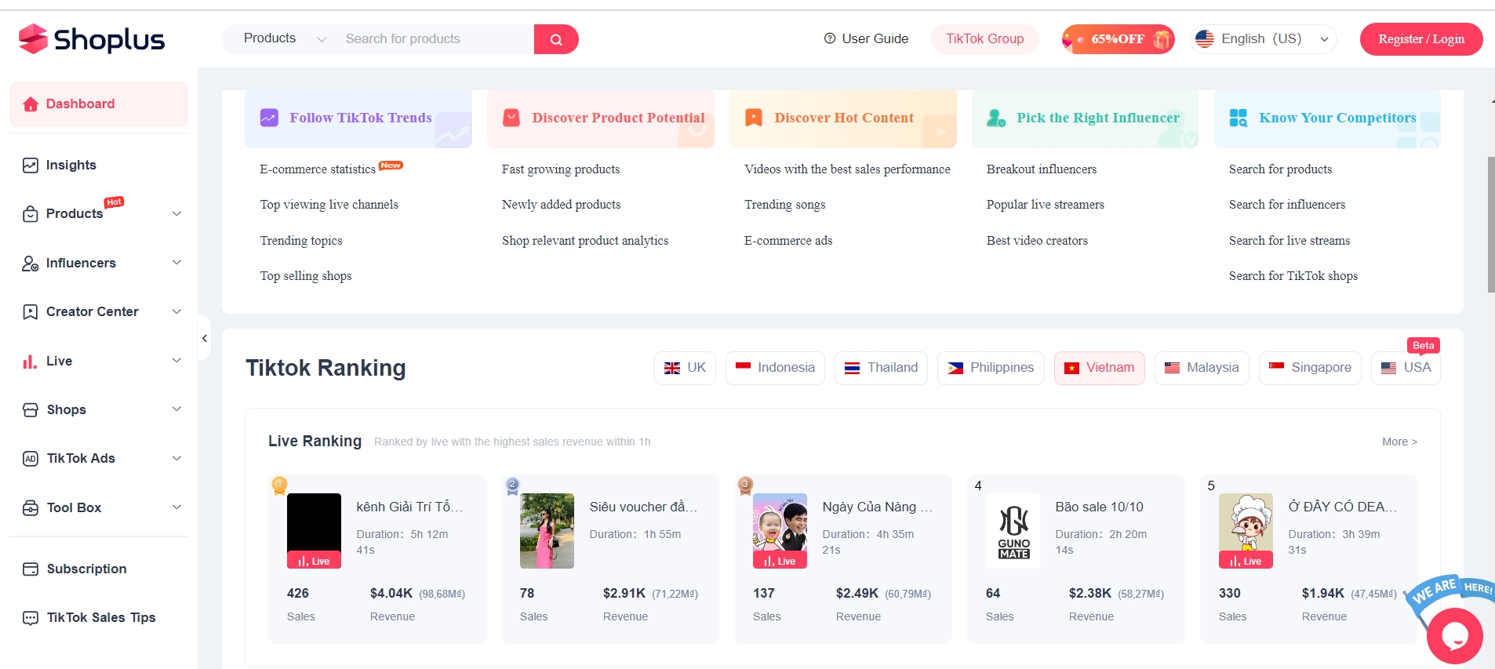Open Best video creators link
Screen dimensions: 1495x669
point(1037,241)
